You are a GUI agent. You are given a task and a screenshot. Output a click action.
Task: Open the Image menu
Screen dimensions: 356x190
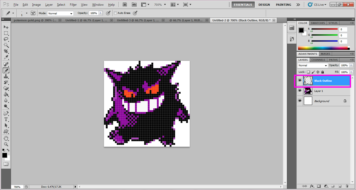36,5
